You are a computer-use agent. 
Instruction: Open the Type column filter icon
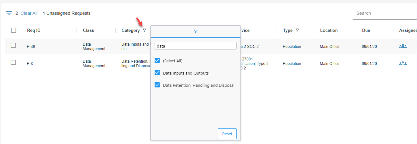click(x=297, y=30)
